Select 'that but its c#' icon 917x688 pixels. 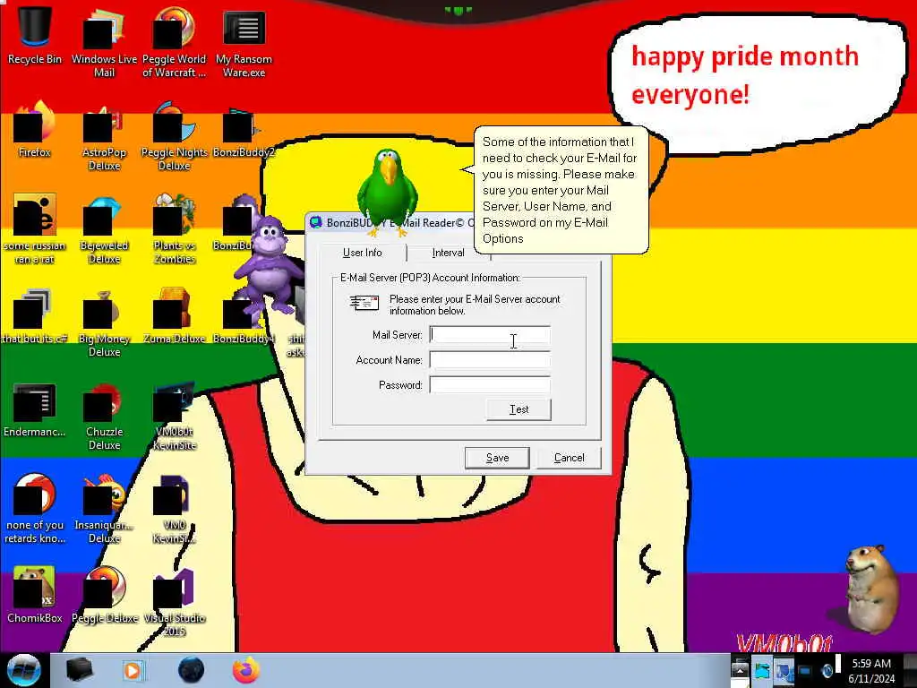point(35,316)
